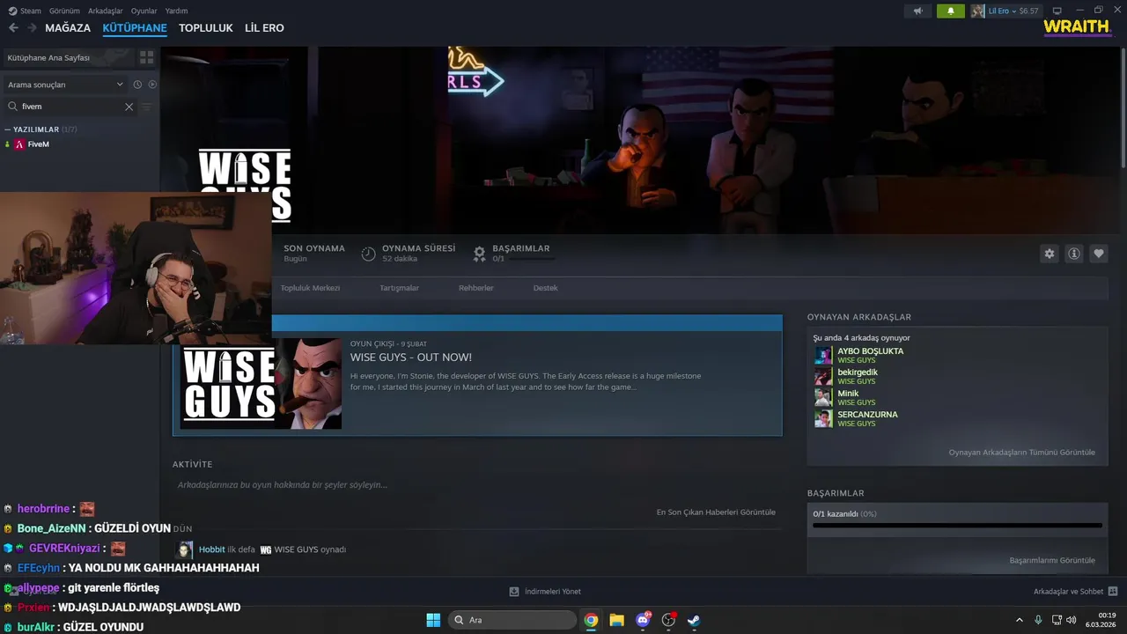Screen dimensions: 1127x634
Task: Favorite the game with heart icon
Action: 1099,254
